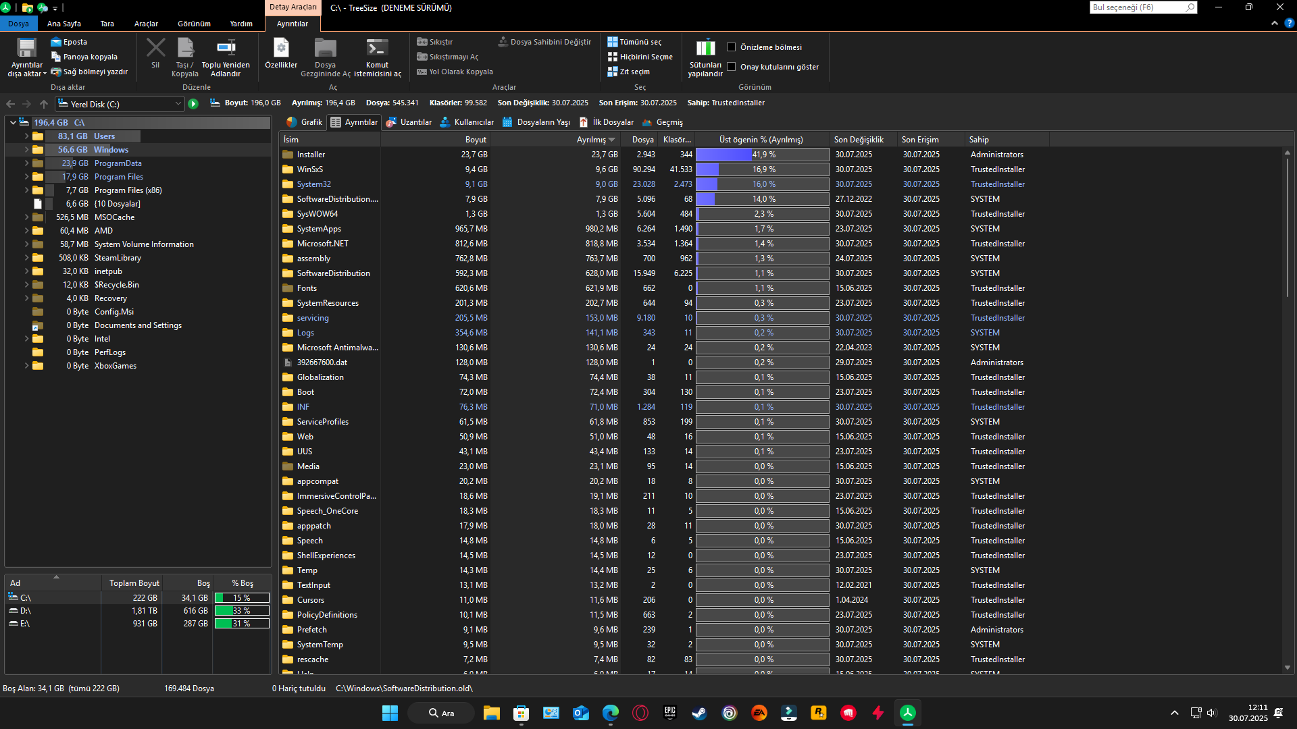The width and height of the screenshot is (1297, 729).
Task: Click the Ayrıntılar dışa aktar export icon
Action: pos(26,49)
